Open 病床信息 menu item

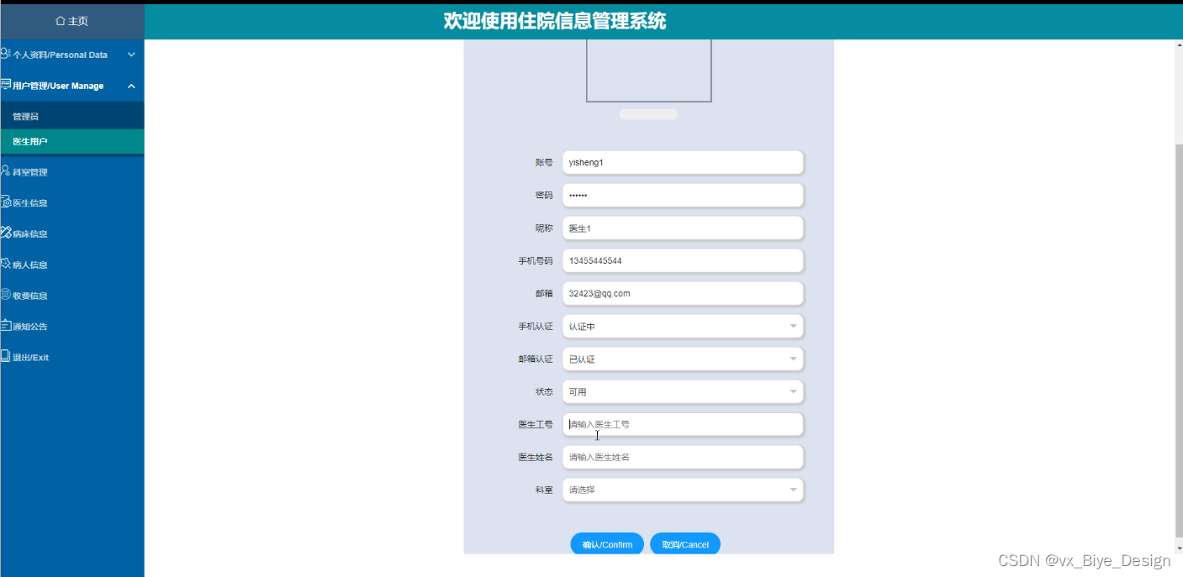(72, 233)
